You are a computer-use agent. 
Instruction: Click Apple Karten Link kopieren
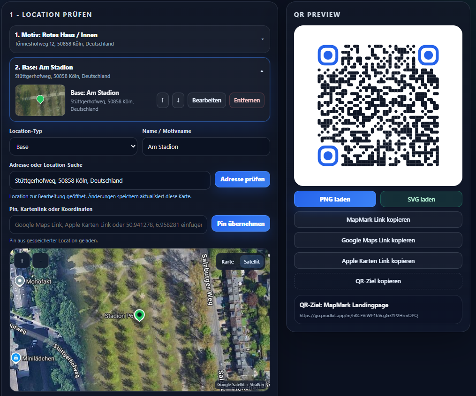pos(378,261)
